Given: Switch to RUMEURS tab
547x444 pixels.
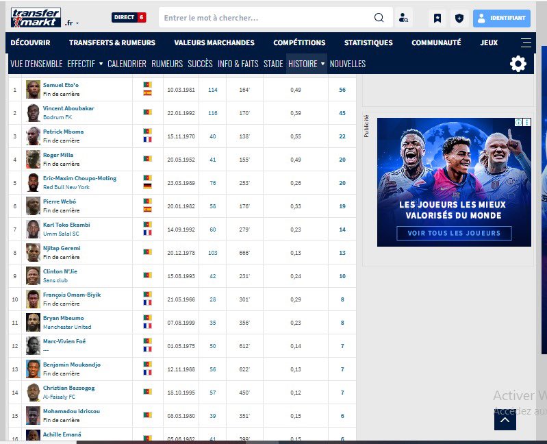Looking at the screenshot, I should [x=167, y=64].
